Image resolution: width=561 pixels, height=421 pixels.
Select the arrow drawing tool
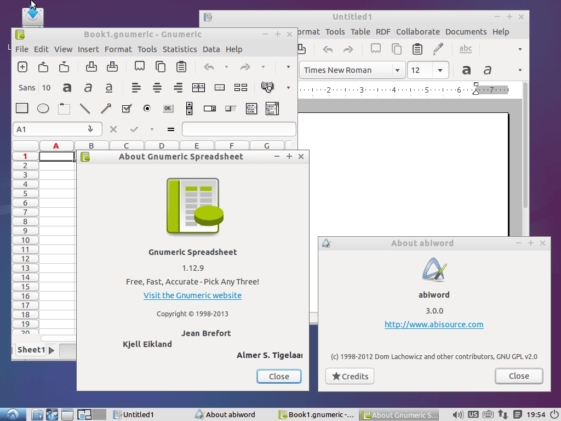(x=106, y=109)
